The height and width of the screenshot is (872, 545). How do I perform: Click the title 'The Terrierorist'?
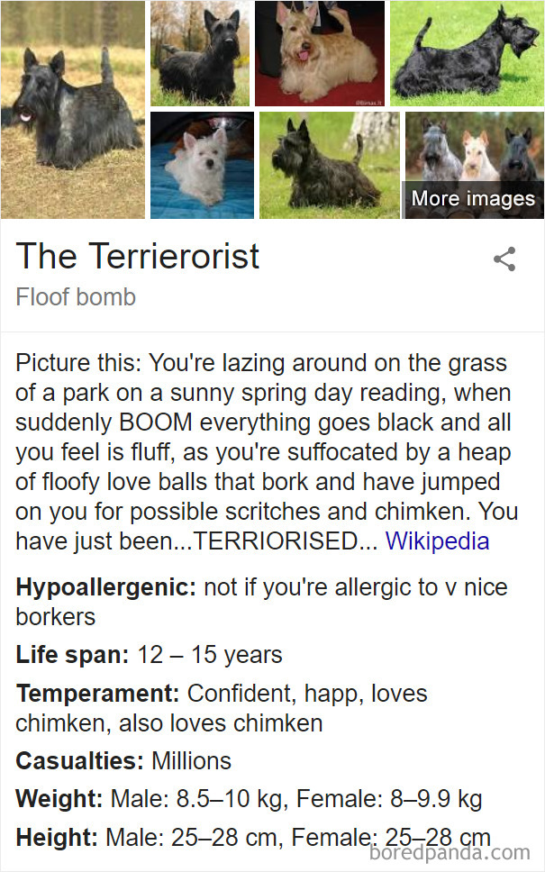click(138, 258)
